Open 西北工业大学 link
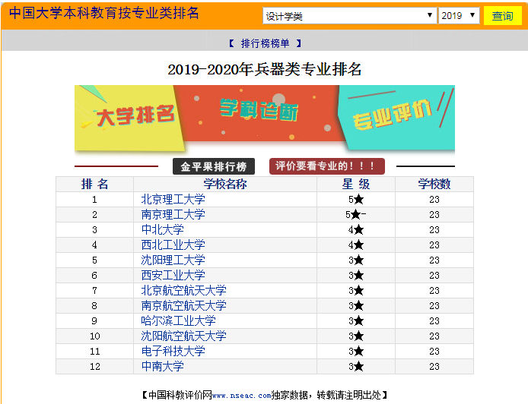Viewport: 528px width, 404px height. coord(173,245)
